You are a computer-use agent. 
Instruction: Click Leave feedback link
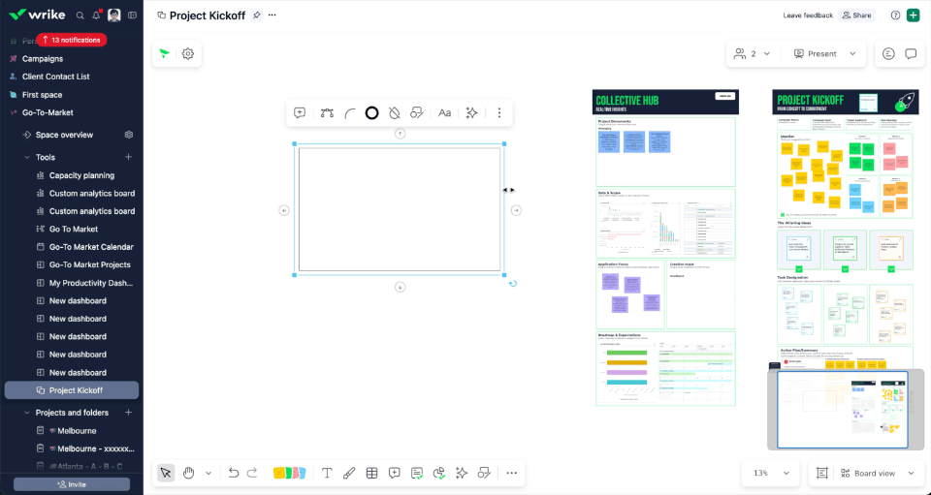click(x=808, y=15)
